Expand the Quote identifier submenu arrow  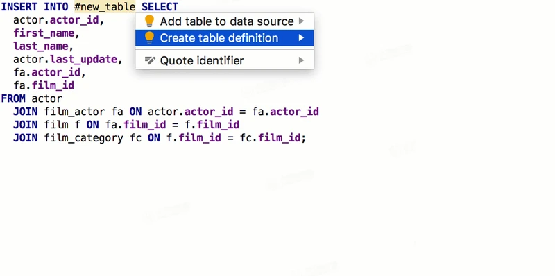tap(301, 60)
